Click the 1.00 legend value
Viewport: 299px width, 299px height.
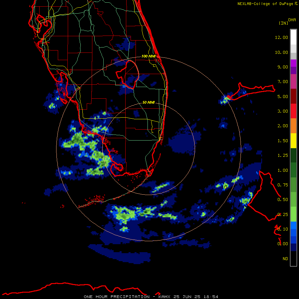point(283,170)
